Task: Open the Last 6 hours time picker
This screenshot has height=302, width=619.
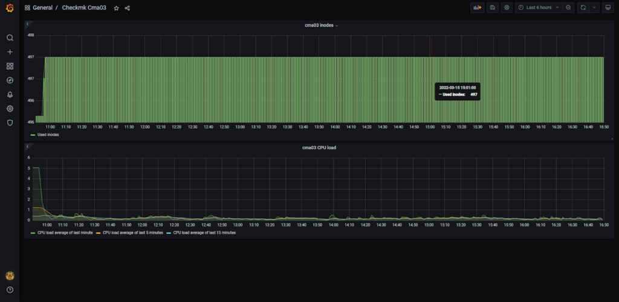Action: coord(539,7)
